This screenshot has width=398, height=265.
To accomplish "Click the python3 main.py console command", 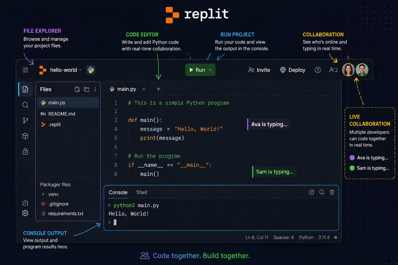I will [x=136, y=205].
